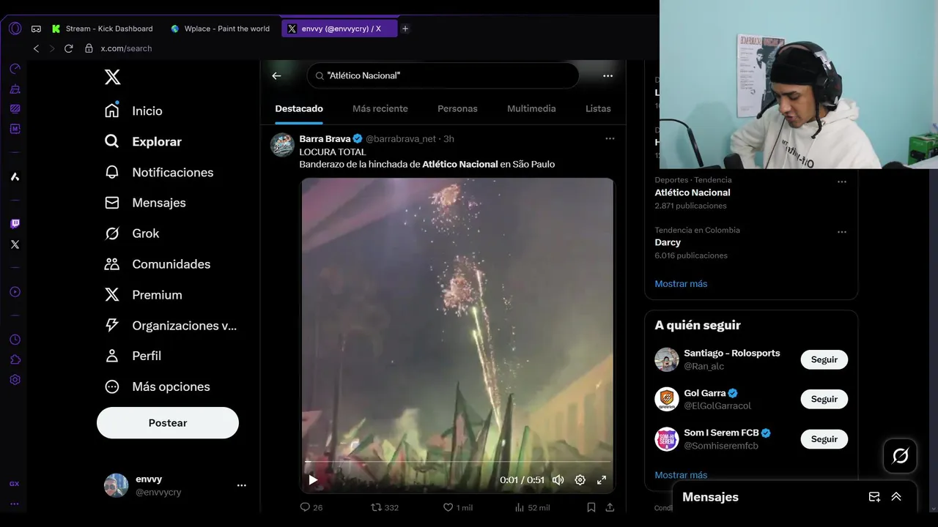Open Notificaciones page
Screen dimensions: 938x527
coord(159,172)
